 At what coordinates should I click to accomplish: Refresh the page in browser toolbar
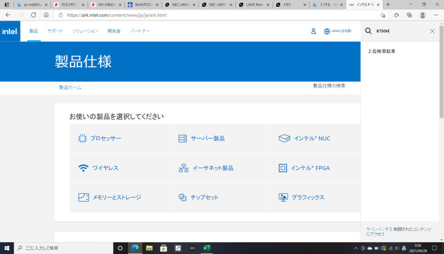[x=33, y=15]
